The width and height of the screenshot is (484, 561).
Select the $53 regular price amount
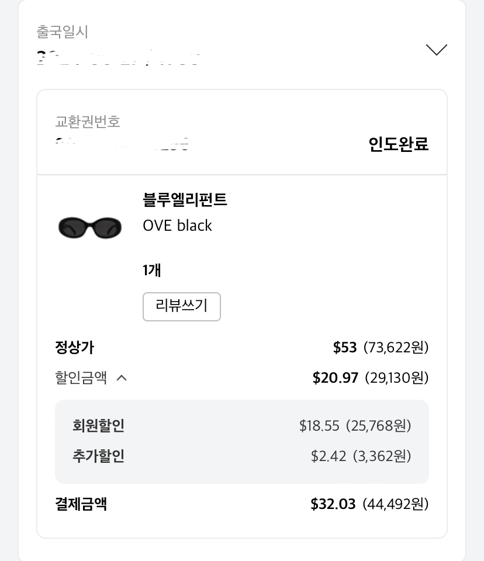click(345, 347)
